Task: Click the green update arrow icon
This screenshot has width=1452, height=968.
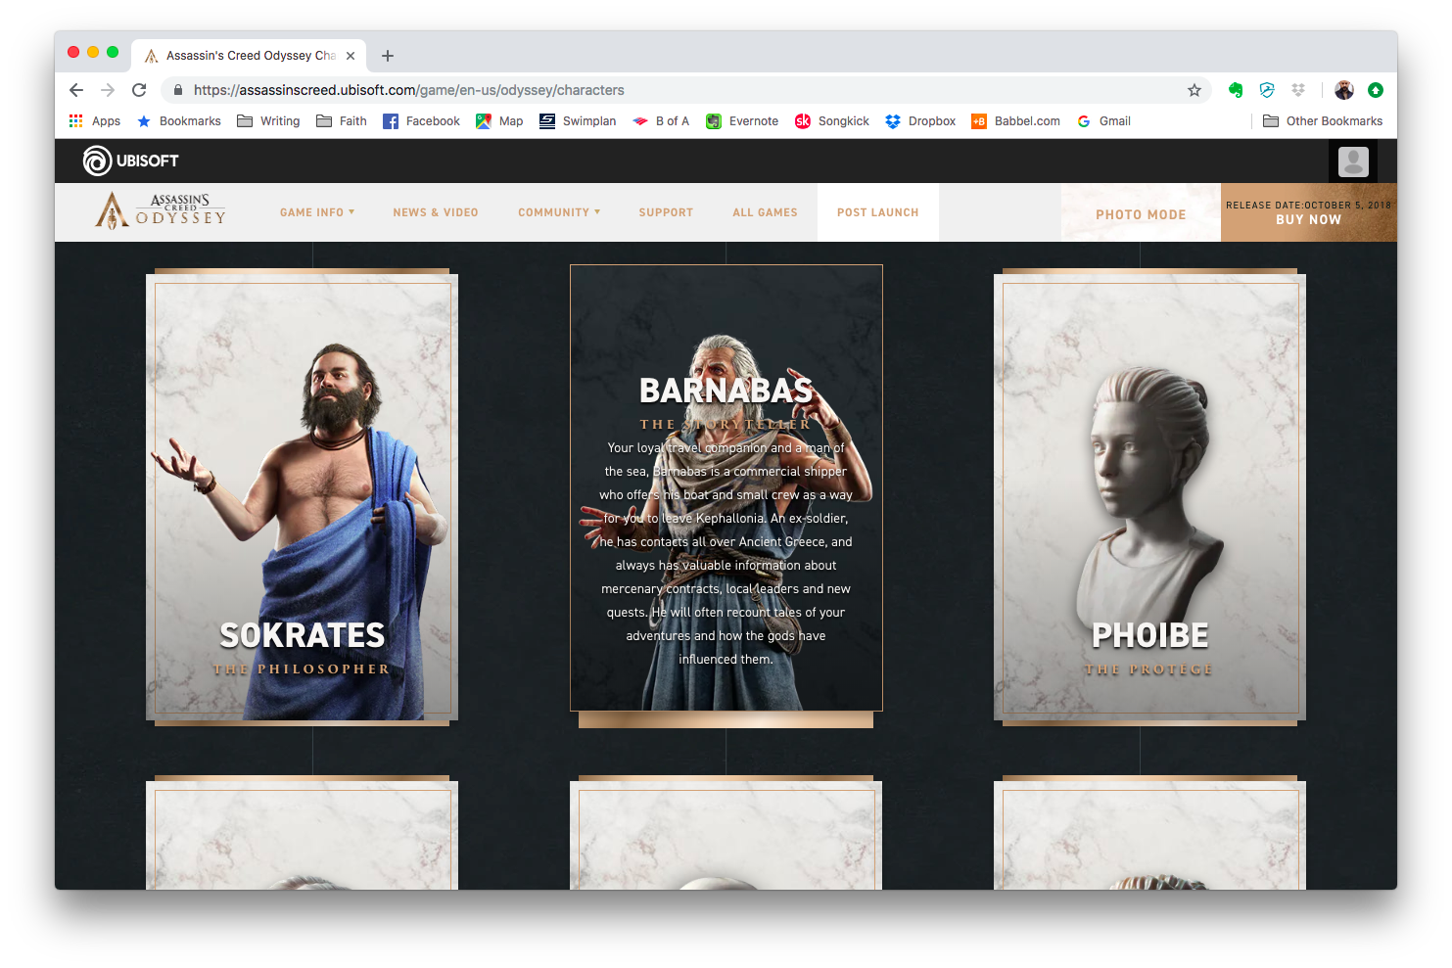Action: pyautogui.click(x=1376, y=90)
